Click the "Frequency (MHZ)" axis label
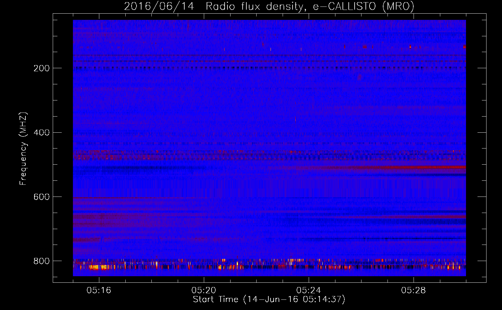The height and width of the screenshot is (310, 502). pos(23,148)
